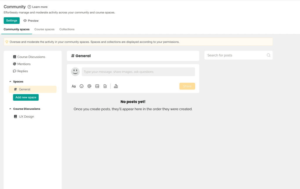Switch to the Course spaces tab

coord(44,29)
